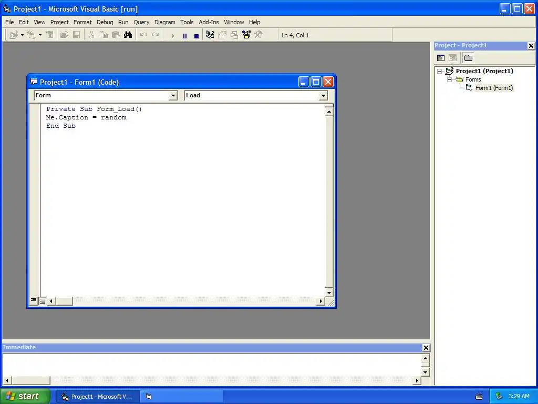Click the Save Project floppy icon

tap(77, 35)
